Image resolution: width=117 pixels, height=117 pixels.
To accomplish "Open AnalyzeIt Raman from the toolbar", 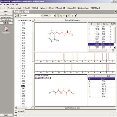I will pos(83,8).
